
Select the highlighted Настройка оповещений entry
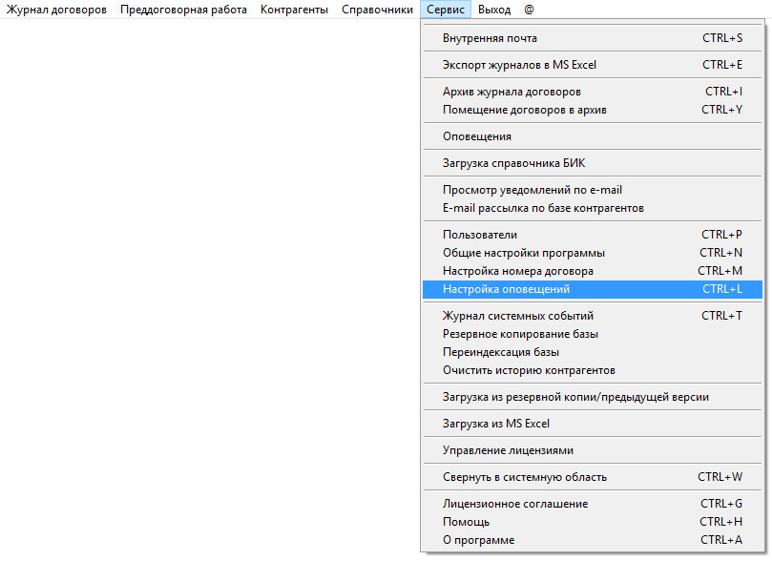click(x=506, y=288)
